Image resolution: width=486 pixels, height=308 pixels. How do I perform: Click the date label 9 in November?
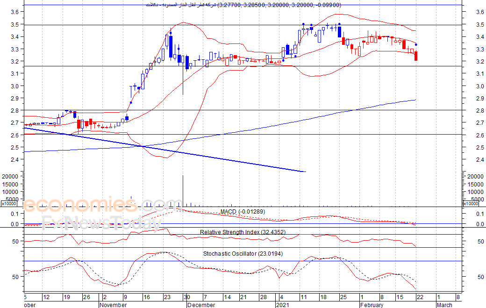pyautogui.click(x=125, y=297)
